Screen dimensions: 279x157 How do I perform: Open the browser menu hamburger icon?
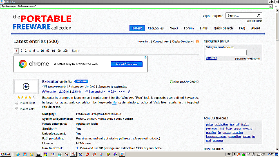tap(276, 6)
